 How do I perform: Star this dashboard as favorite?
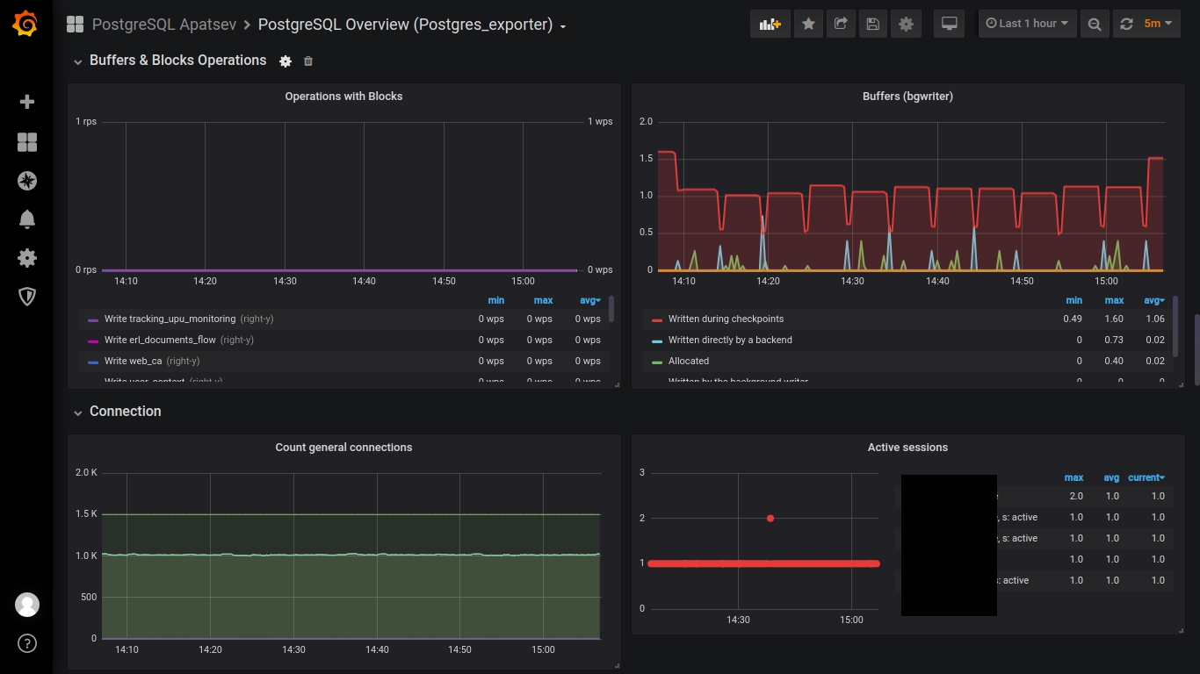(x=808, y=24)
